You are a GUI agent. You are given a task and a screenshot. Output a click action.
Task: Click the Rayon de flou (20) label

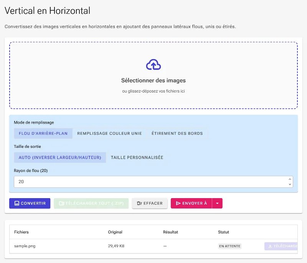click(31, 170)
